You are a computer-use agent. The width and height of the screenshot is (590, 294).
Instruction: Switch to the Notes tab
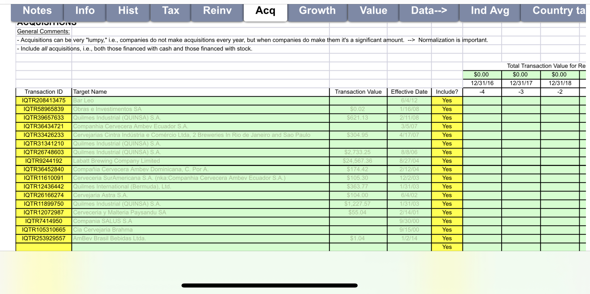pos(37,11)
